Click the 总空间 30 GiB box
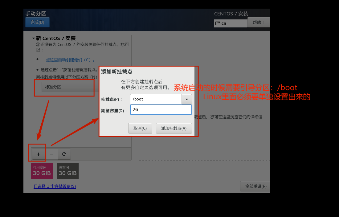This screenshot has width=339, height=217. click(x=68, y=171)
